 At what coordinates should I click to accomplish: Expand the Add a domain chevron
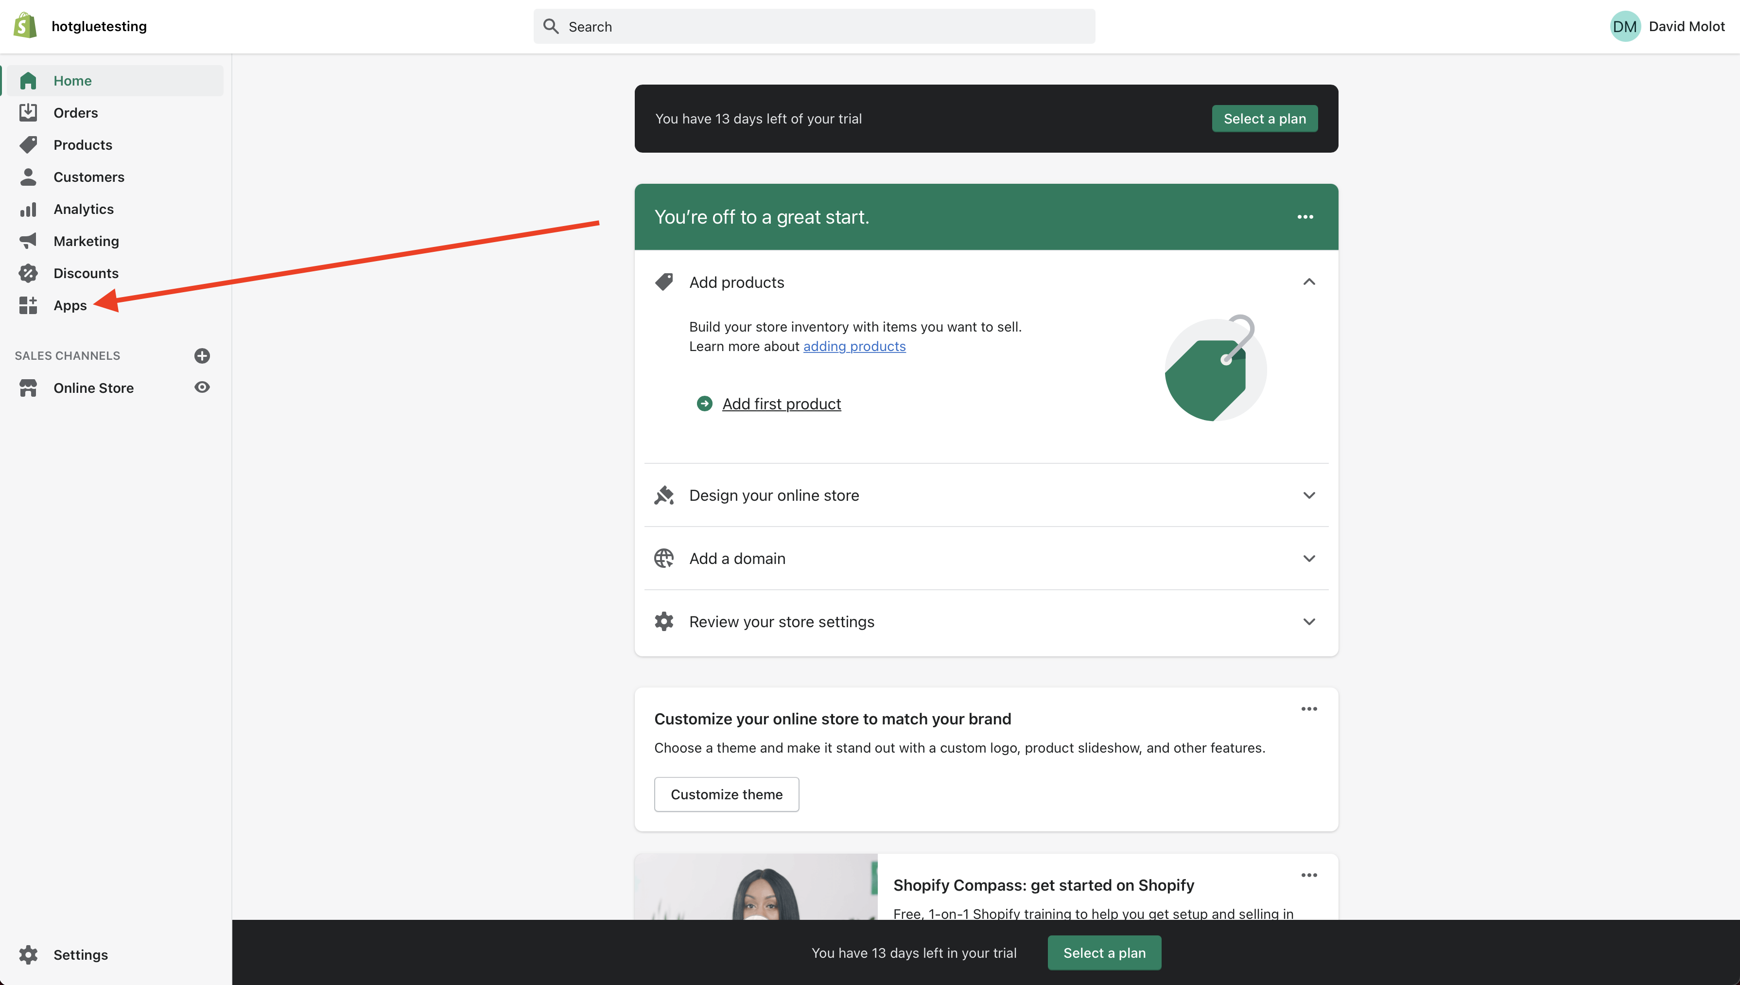(1309, 558)
